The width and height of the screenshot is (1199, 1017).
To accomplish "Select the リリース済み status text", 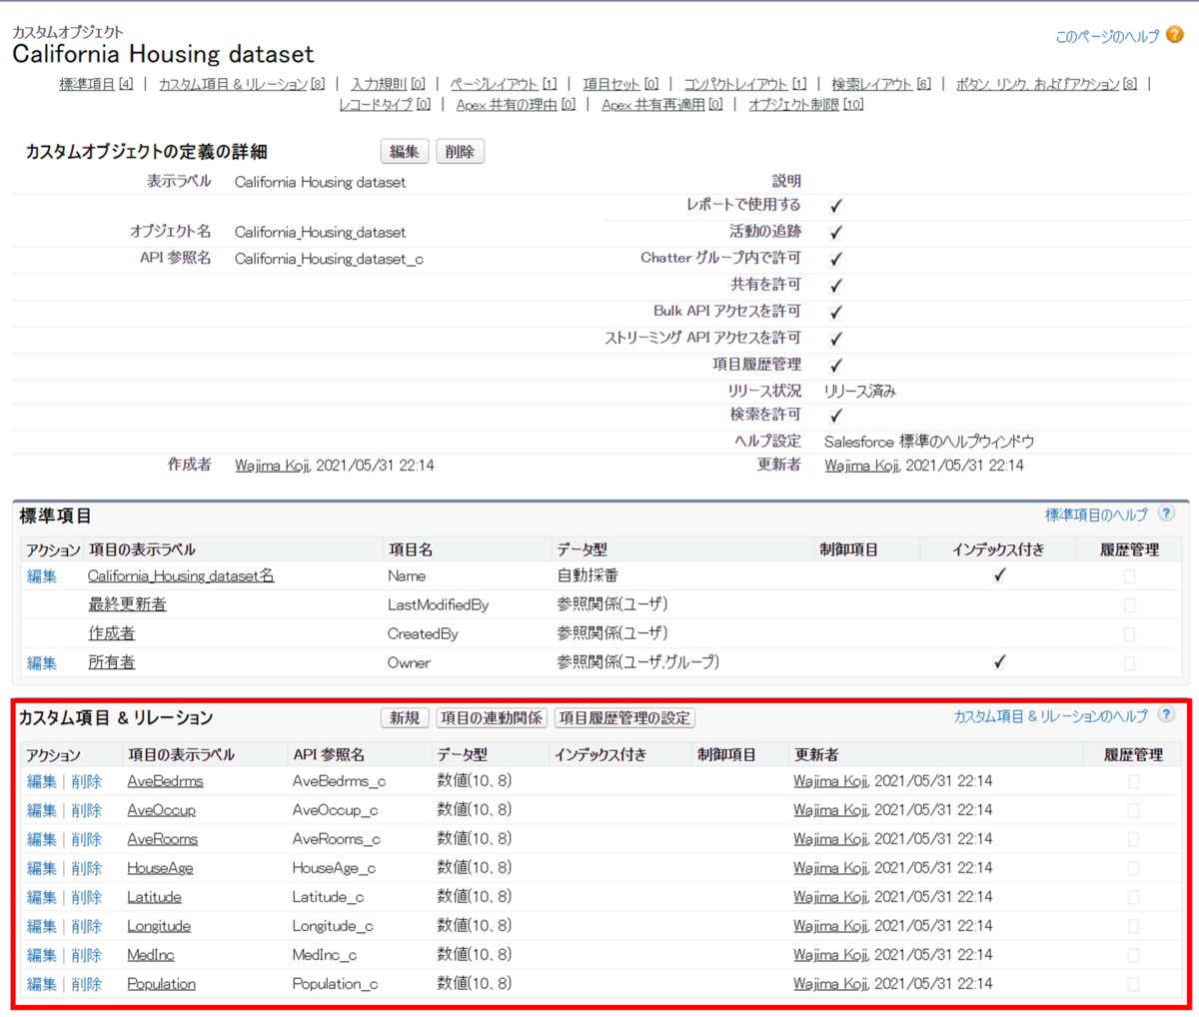I will tap(860, 391).
